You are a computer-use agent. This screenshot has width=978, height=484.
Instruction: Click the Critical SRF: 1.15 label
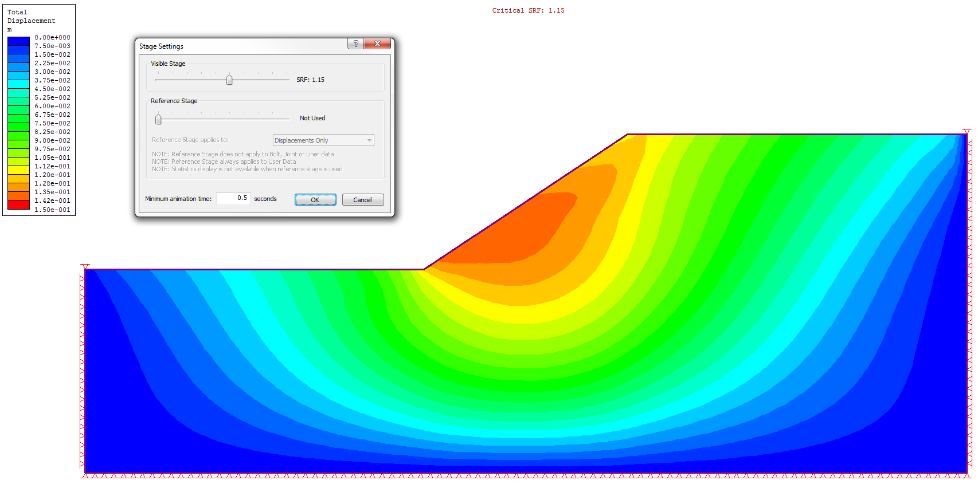(x=528, y=10)
